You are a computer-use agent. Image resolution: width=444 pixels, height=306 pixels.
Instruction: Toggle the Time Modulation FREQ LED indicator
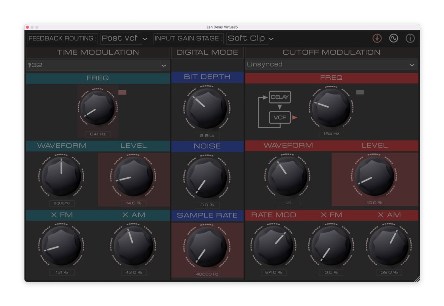(122, 92)
